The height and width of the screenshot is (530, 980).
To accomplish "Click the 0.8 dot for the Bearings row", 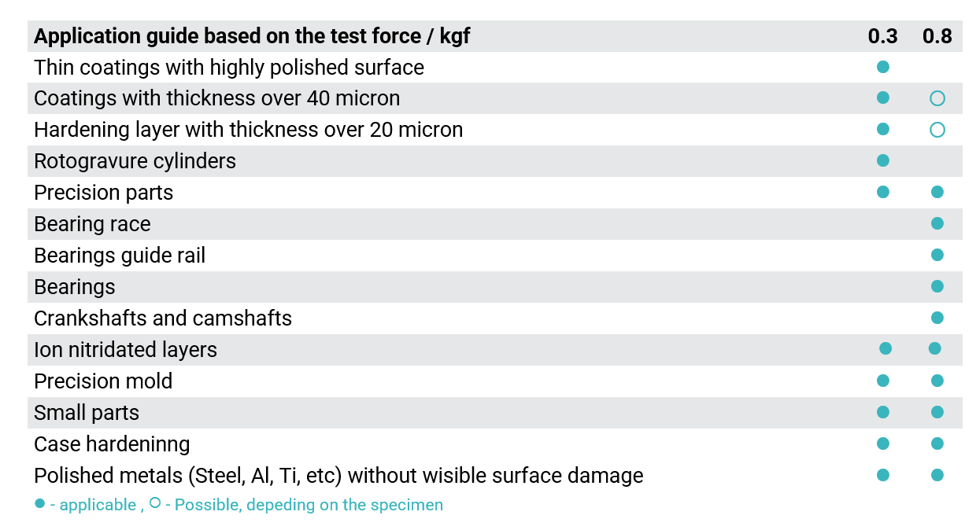I will pos(937,286).
